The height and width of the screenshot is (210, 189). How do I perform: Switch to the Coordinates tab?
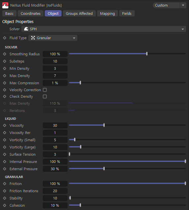click(31, 13)
